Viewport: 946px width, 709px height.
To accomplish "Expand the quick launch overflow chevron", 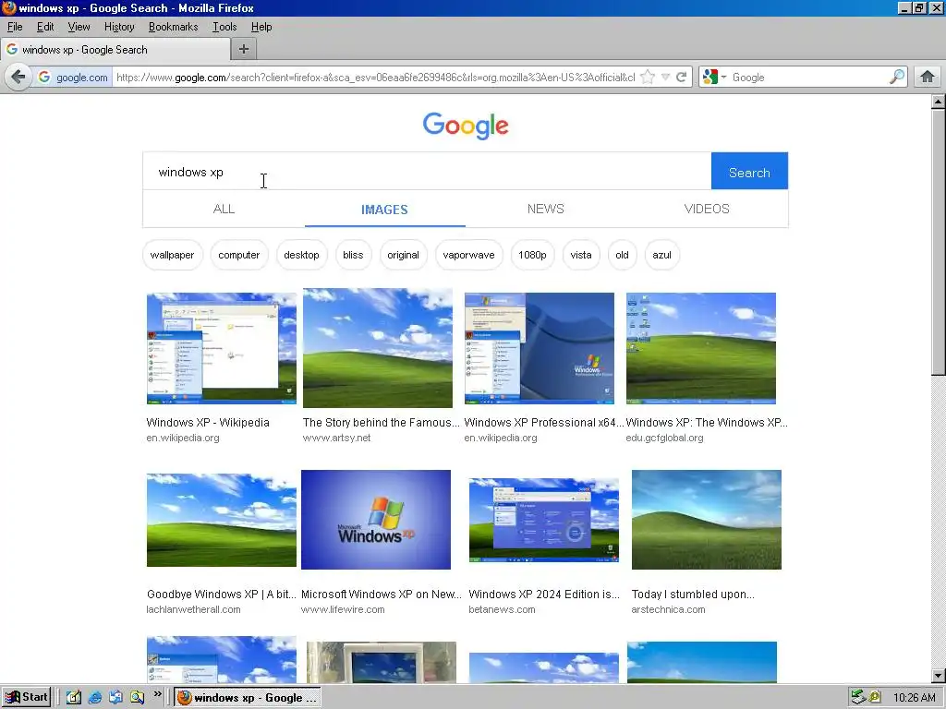I will click(x=157, y=694).
